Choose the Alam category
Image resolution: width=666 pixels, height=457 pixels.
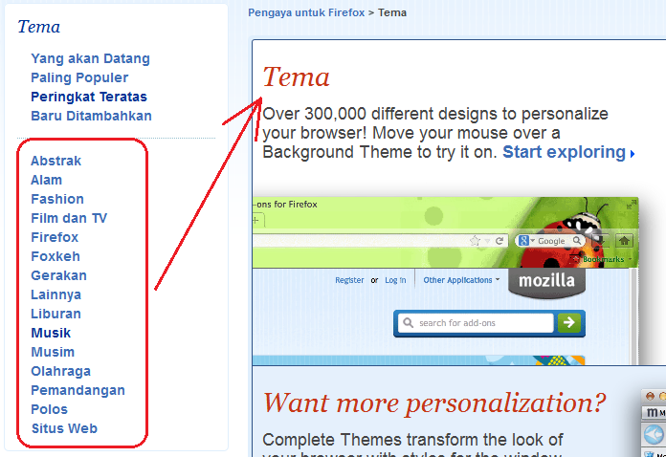[46, 180]
